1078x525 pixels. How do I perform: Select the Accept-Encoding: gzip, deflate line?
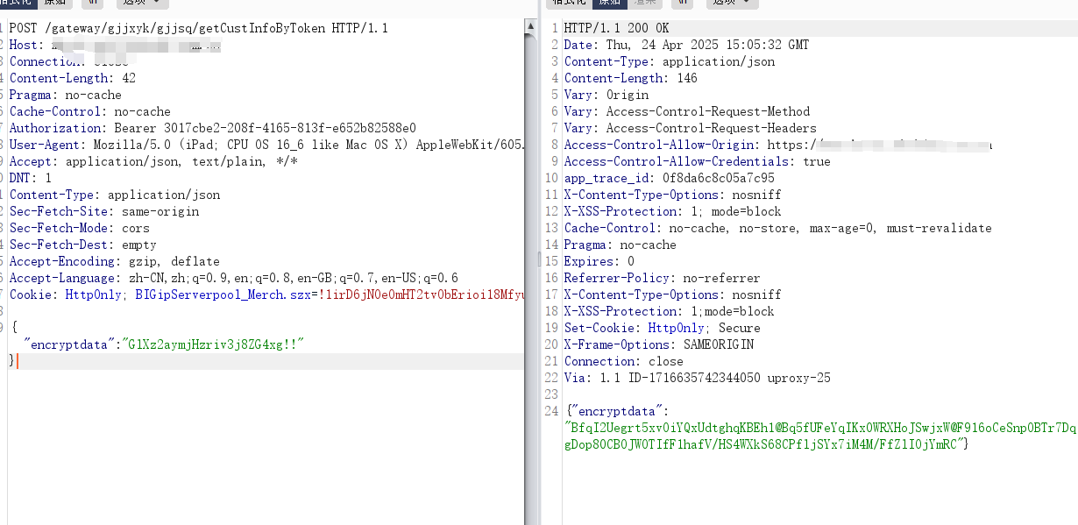point(115,261)
